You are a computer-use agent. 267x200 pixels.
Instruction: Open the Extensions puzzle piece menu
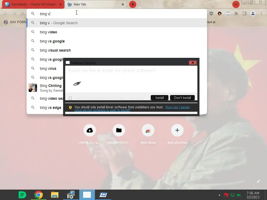coord(236,14)
